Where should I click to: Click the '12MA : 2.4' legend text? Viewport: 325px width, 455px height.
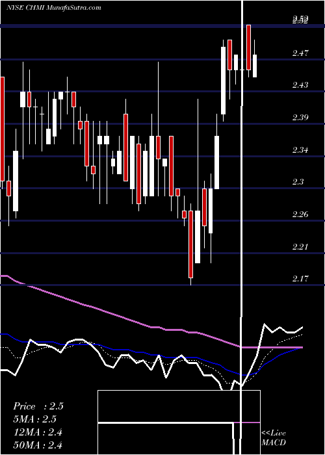pos(38,432)
